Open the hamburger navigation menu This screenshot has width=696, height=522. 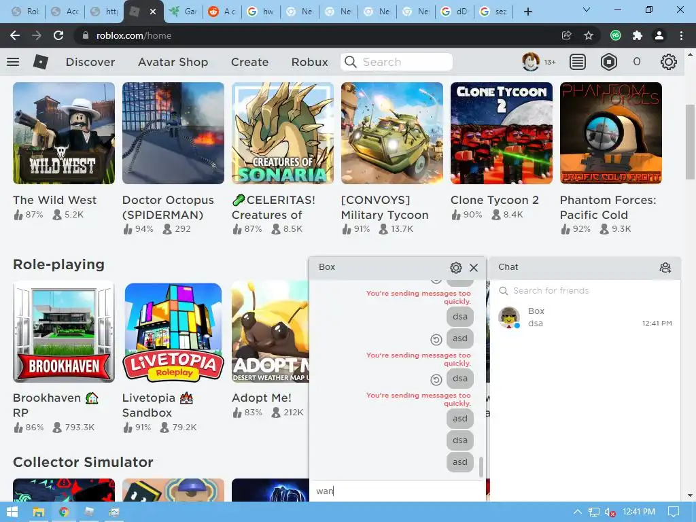13,62
